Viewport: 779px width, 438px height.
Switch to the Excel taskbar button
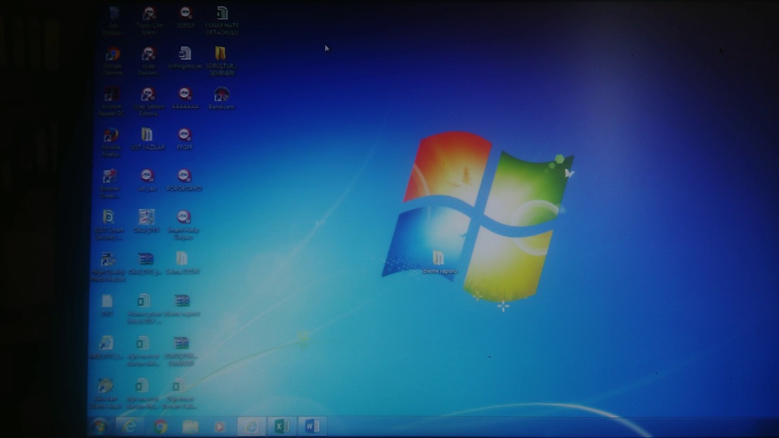(281, 426)
